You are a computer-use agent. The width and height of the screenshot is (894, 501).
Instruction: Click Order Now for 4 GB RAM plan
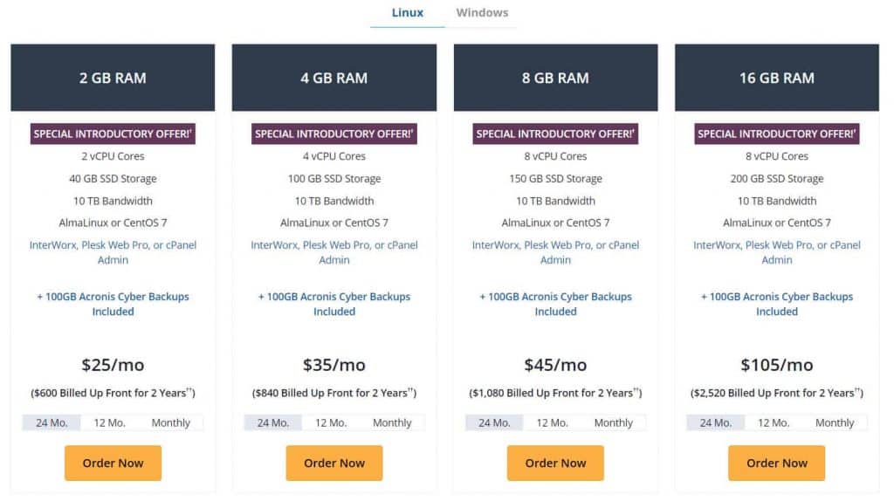(x=334, y=463)
